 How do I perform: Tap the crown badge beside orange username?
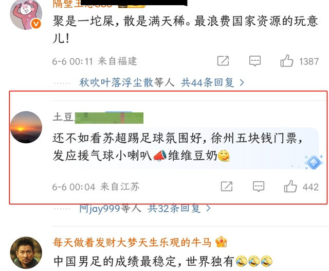click(x=221, y=242)
